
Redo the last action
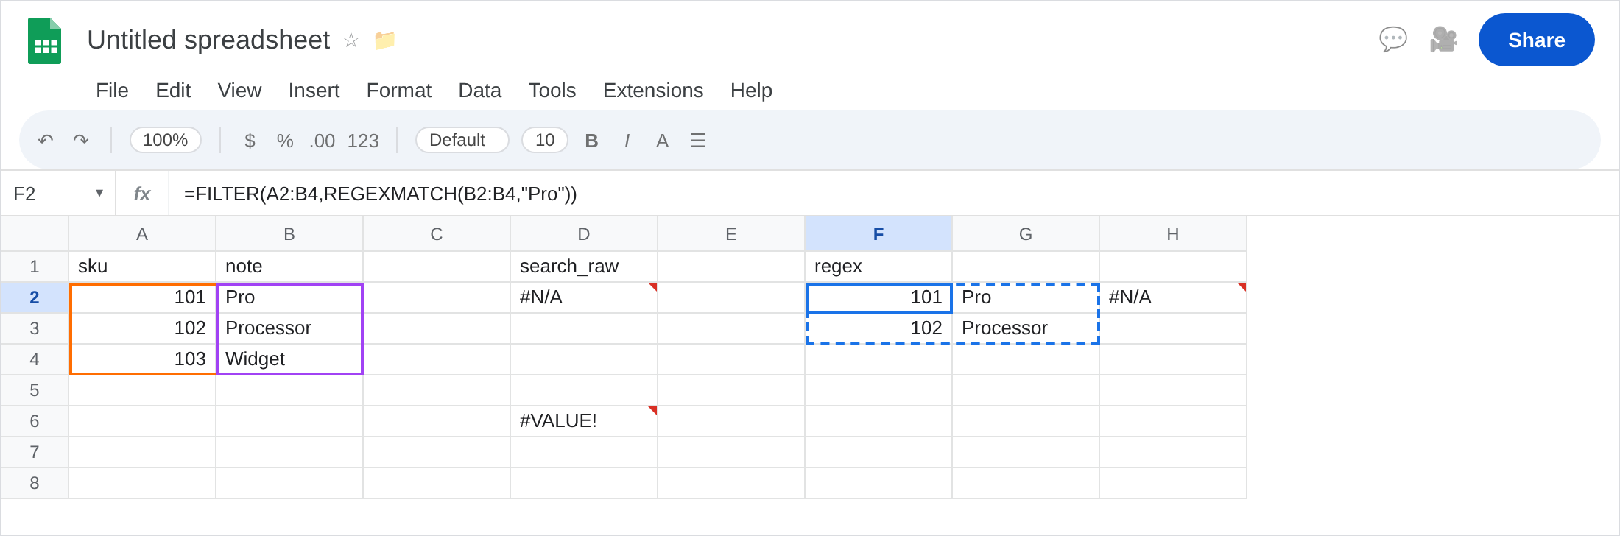[81, 140]
